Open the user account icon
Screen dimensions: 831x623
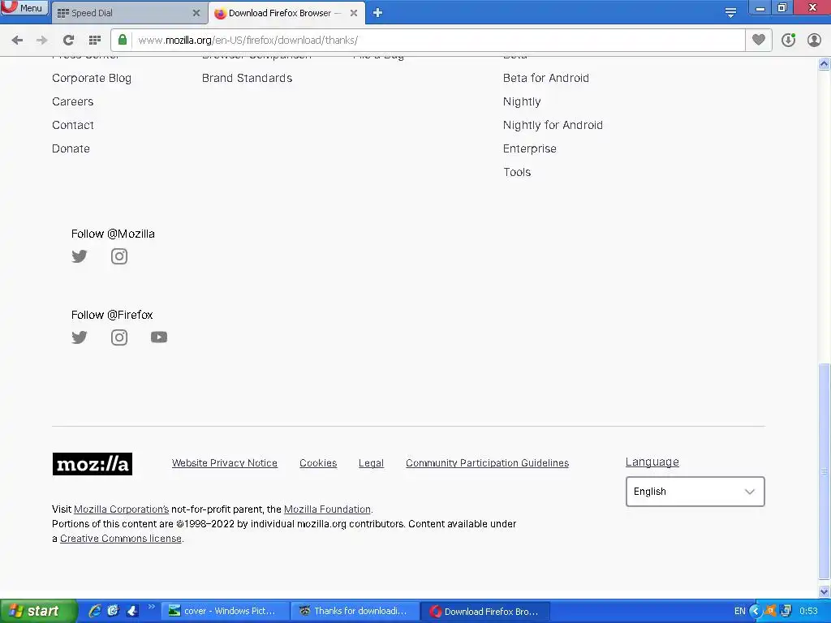[814, 40]
